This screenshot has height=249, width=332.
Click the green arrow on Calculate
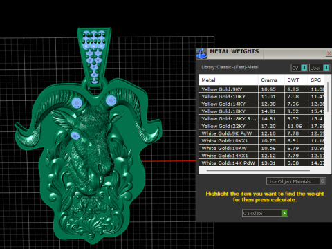(284, 213)
